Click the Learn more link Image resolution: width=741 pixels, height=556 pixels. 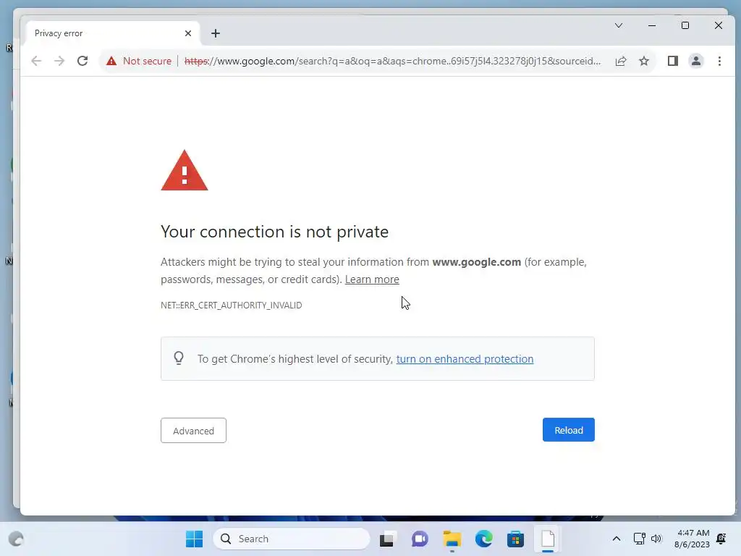(372, 279)
